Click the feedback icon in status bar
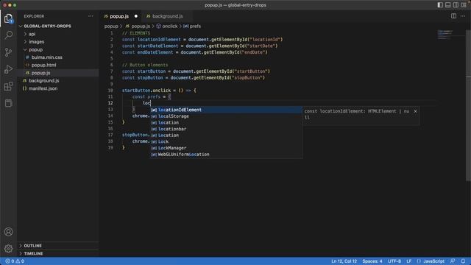This screenshot has width=471, height=265. click(x=453, y=261)
